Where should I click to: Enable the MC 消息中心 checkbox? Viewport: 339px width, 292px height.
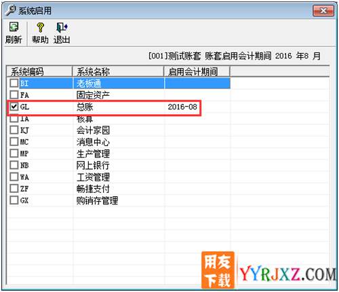(x=14, y=142)
